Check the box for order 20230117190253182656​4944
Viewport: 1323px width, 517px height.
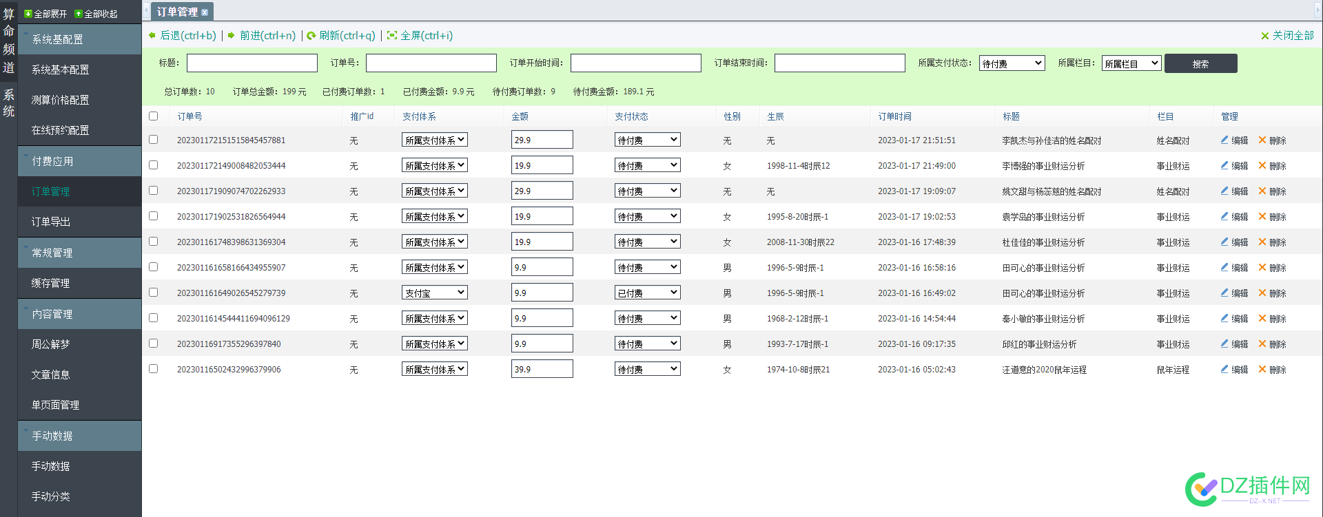coord(154,216)
